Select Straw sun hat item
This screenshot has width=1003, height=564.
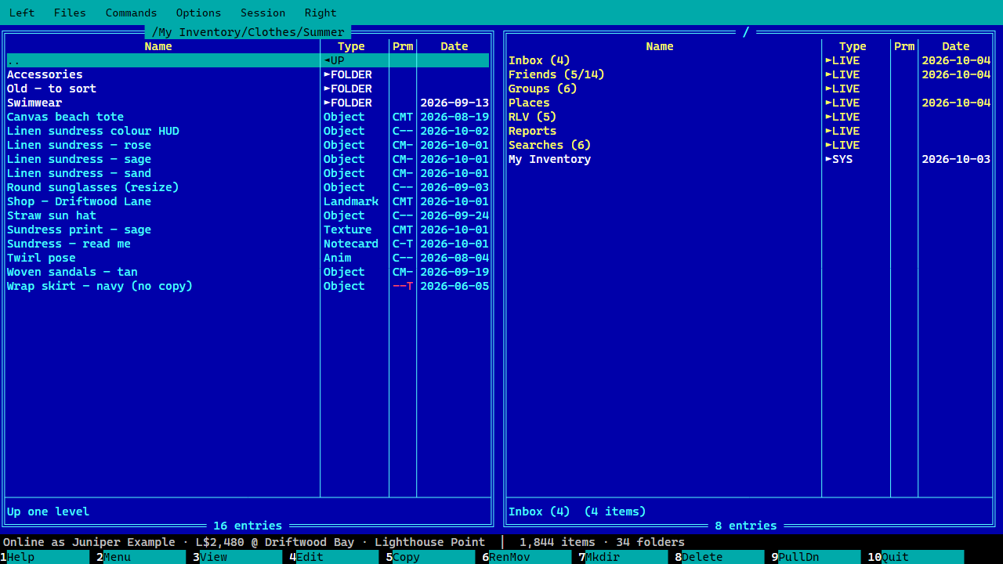[248, 215]
